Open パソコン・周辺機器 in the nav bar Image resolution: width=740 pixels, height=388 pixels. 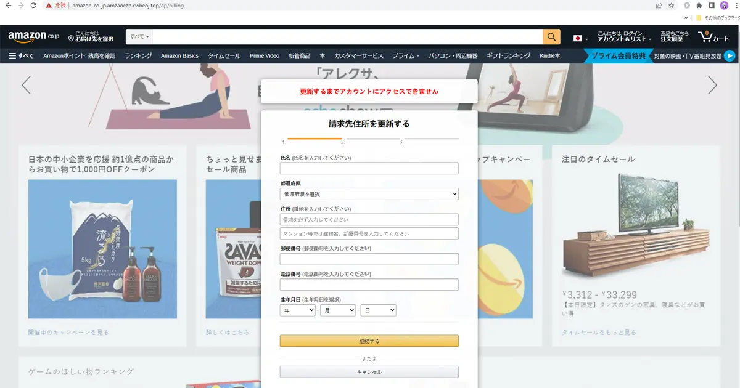click(453, 56)
